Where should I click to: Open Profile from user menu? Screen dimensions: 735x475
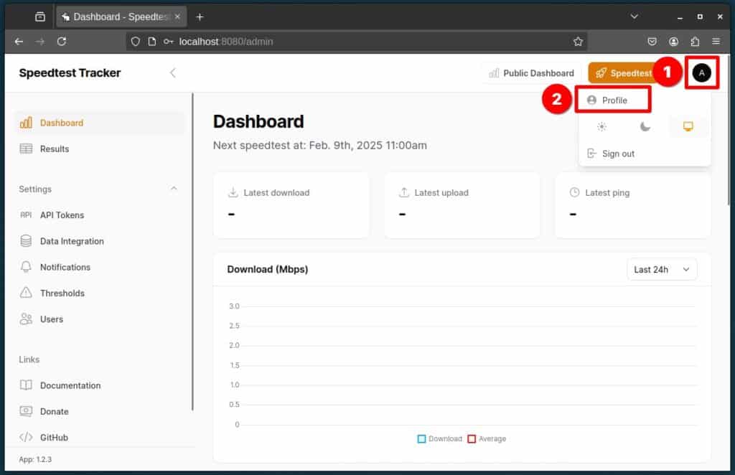614,100
